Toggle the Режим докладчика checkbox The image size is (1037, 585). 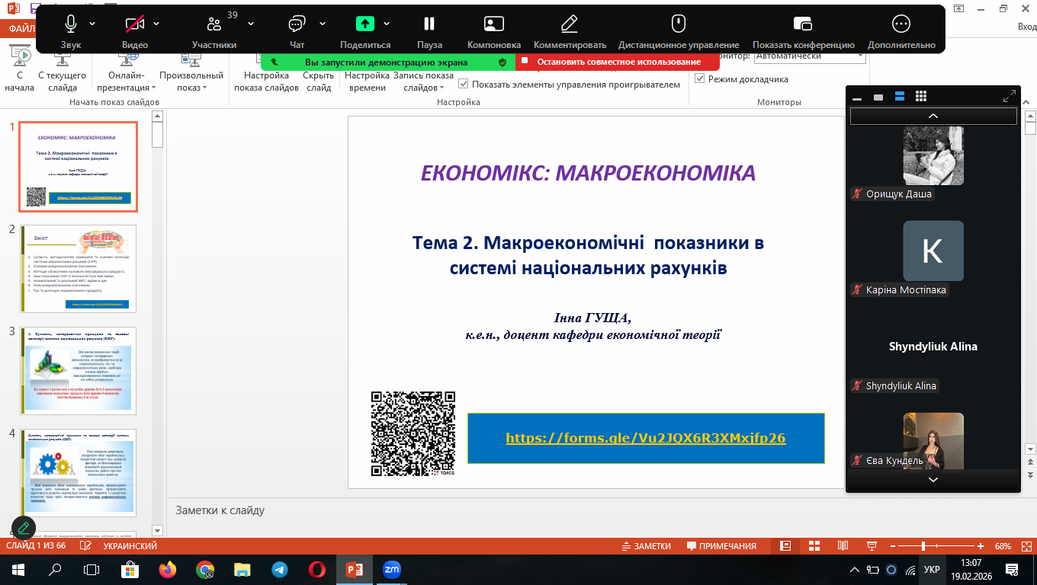[700, 78]
